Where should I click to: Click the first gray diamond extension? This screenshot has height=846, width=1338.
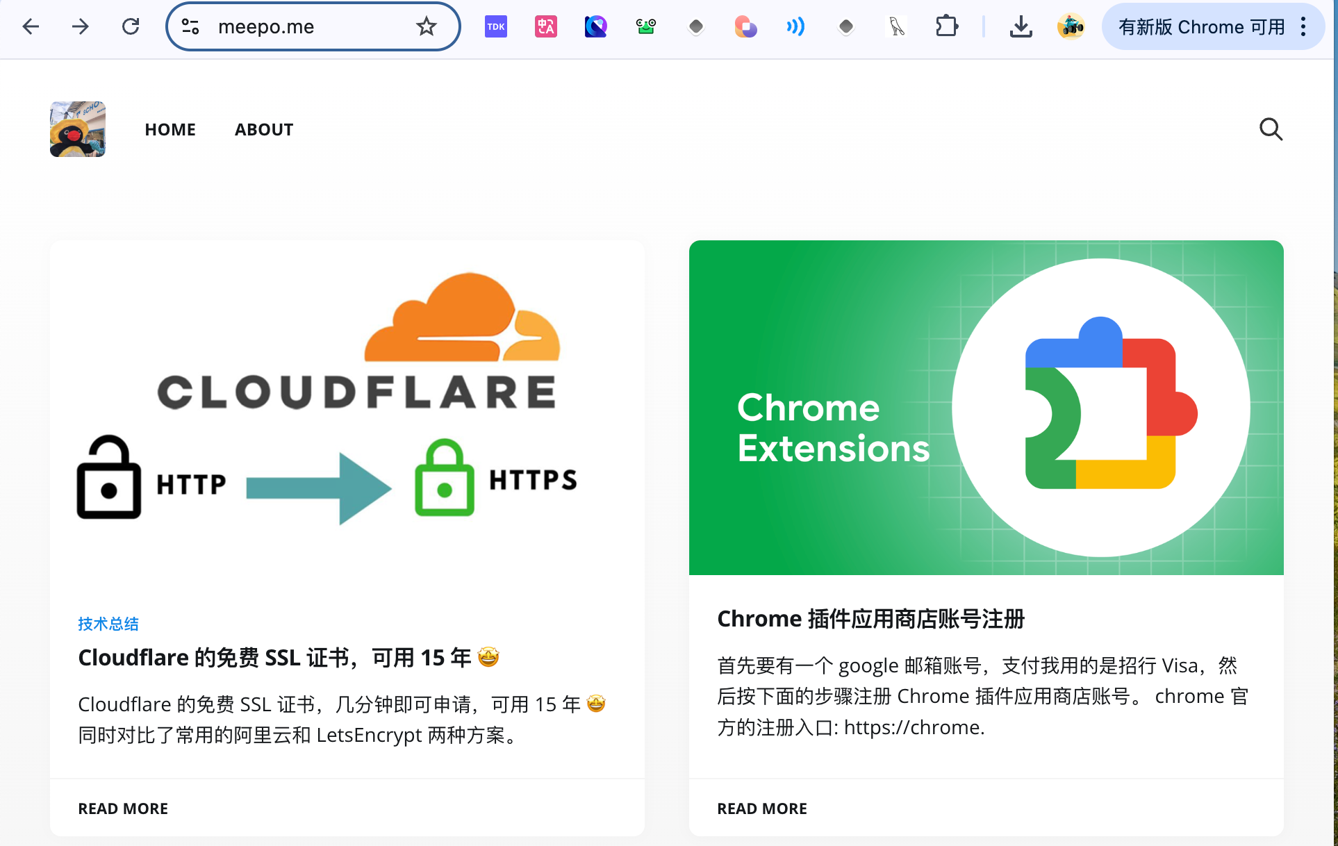pyautogui.click(x=696, y=27)
